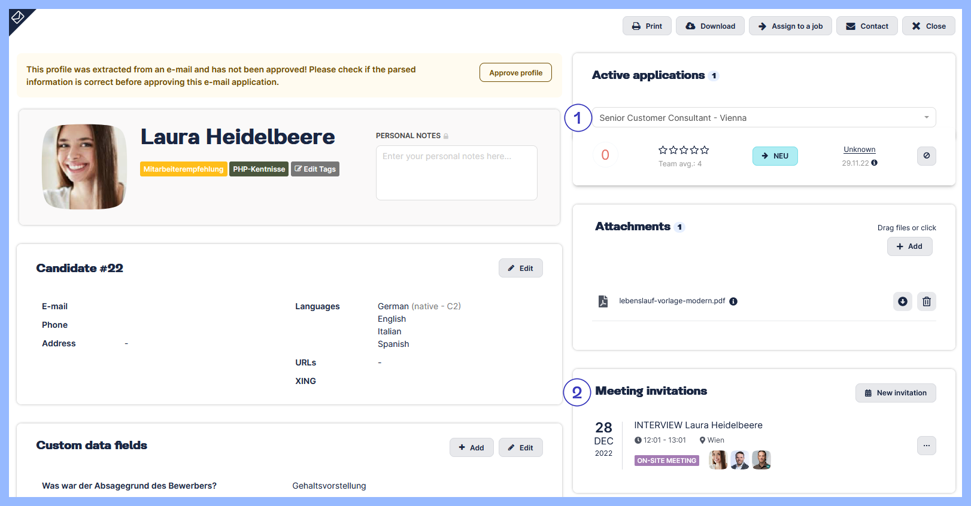Open the NEU application status selector
Viewport: 971px width, 506px height.
pos(775,156)
